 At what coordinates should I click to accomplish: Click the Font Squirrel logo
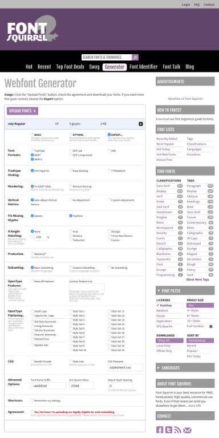point(33,29)
